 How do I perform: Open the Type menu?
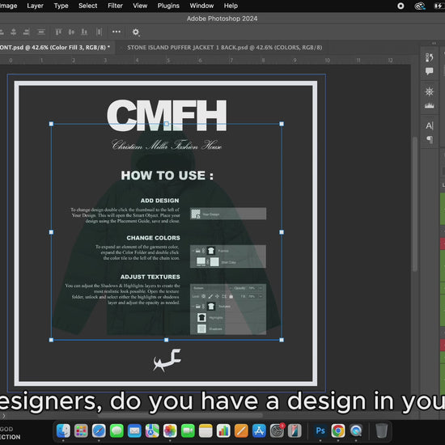61,6
